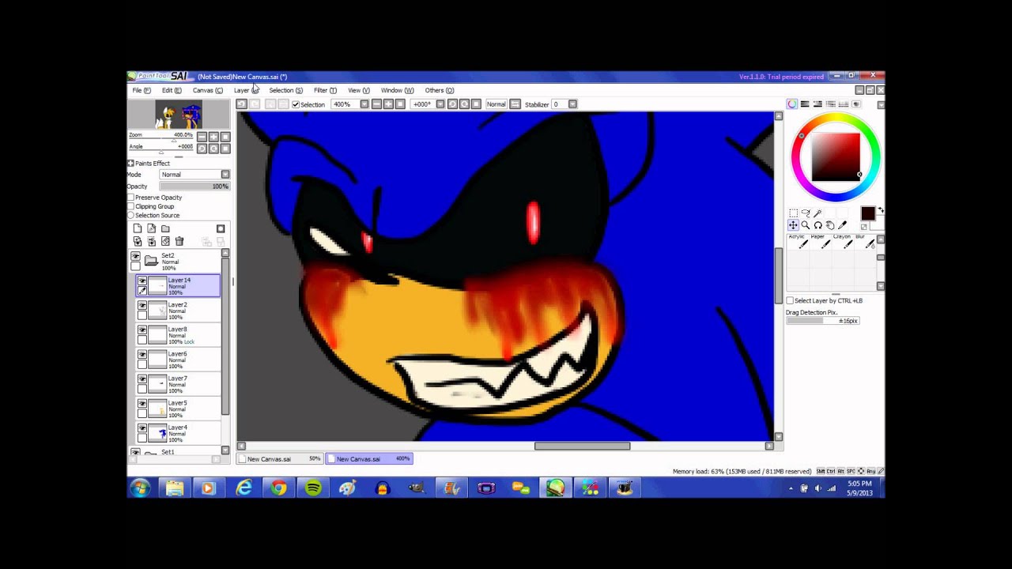Image resolution: width=1012 pixels, height=569 pixels.
Task: Reset rotation button in navigator panel
Action: [x=225, y=149]
